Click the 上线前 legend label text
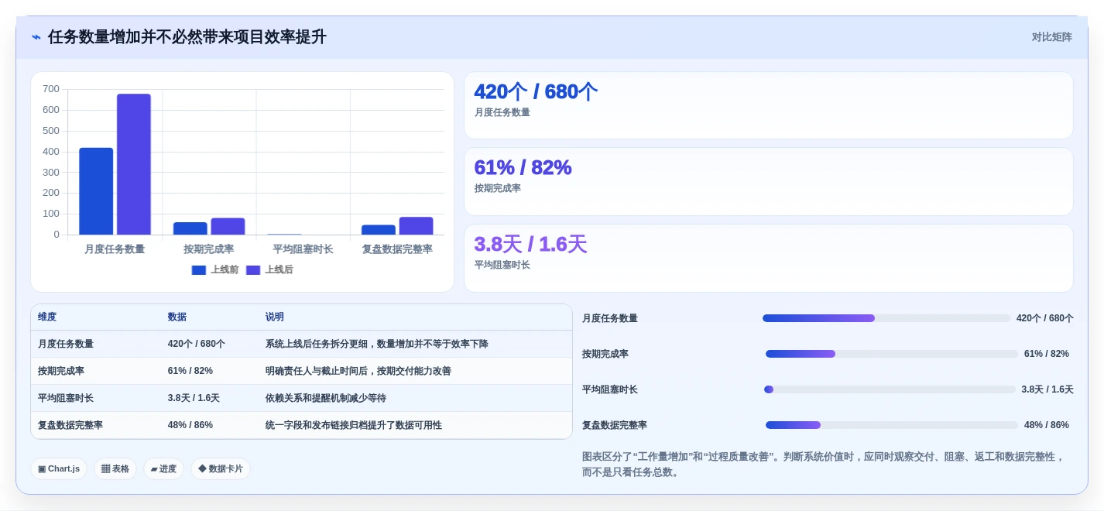This screenshot has width=1104, height=511. (x=225, y=270)
